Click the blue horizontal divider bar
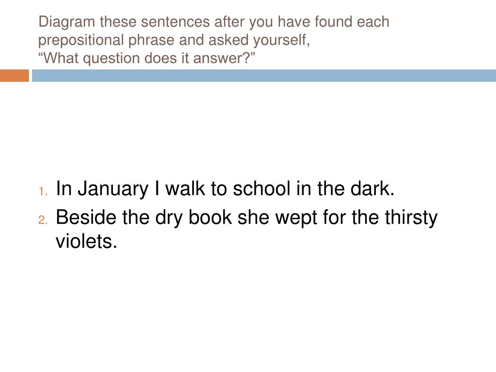The height and width of the screenshot is (372, 496). [264, 76]
